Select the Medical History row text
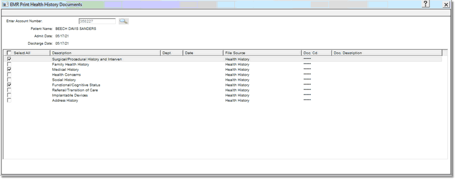The image size is (455, 179). (65, 70)
